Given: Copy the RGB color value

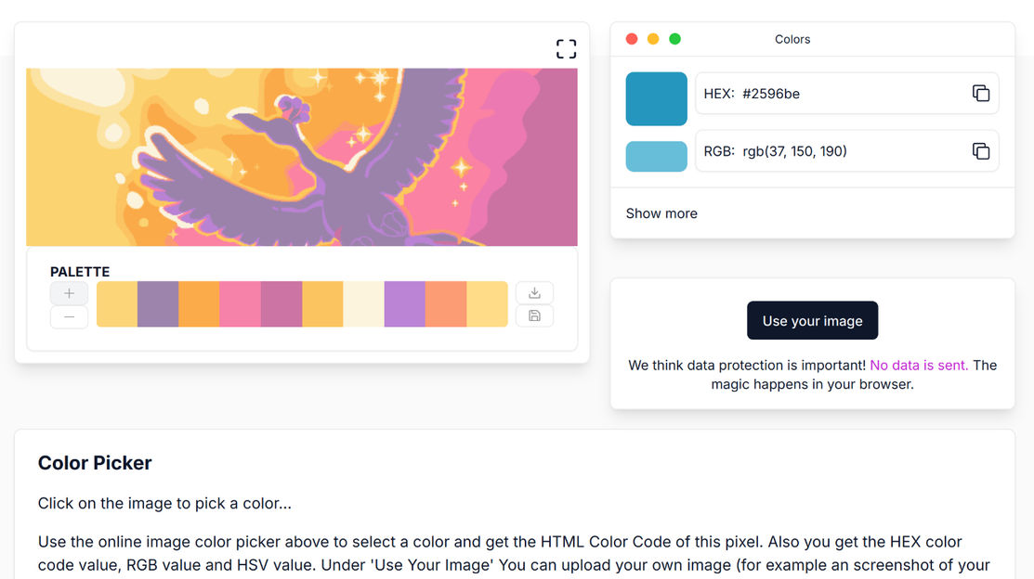Looking at the screenshot, I should click(x=980, y=151).
